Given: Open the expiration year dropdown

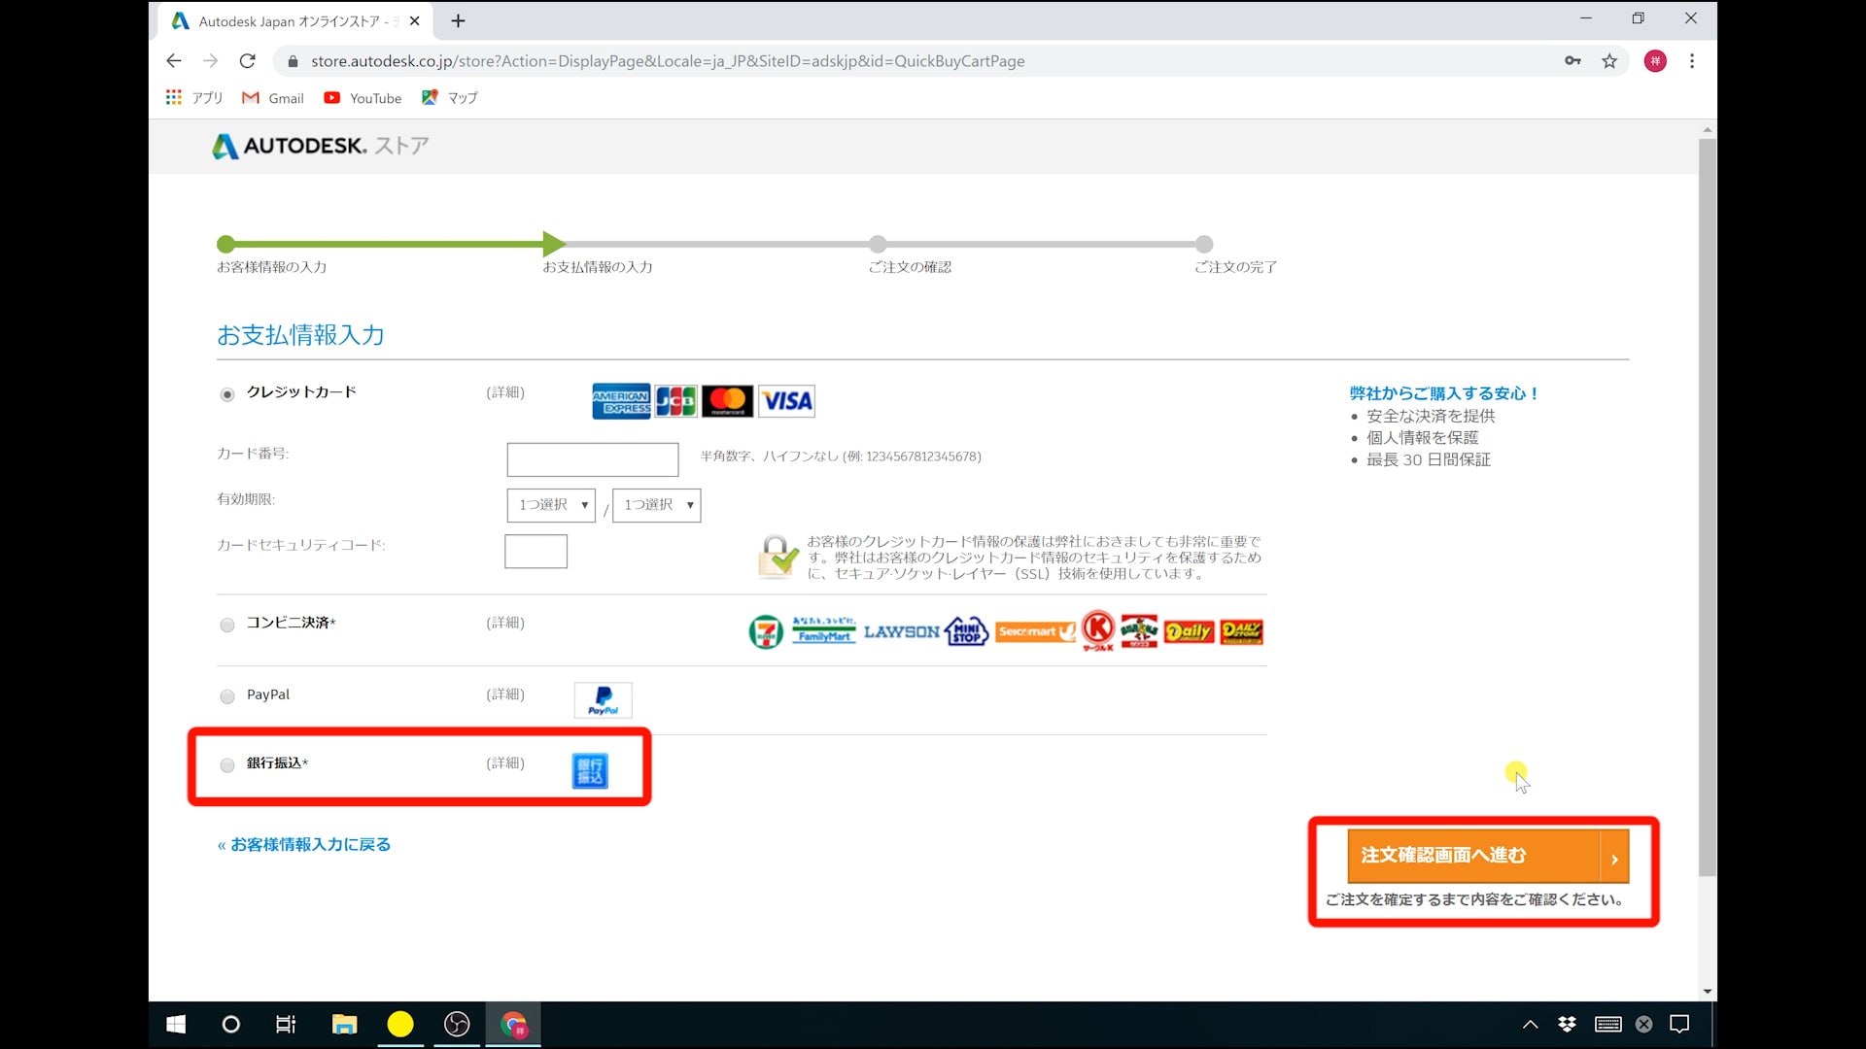Looking at the screenshot, I should pos(656,505).
